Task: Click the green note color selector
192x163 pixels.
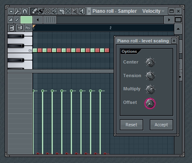Action: [x=26, y=20]
